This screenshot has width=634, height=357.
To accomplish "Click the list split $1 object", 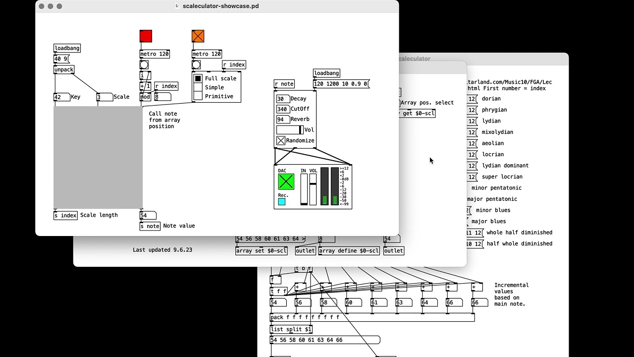I will pos(291,329).
